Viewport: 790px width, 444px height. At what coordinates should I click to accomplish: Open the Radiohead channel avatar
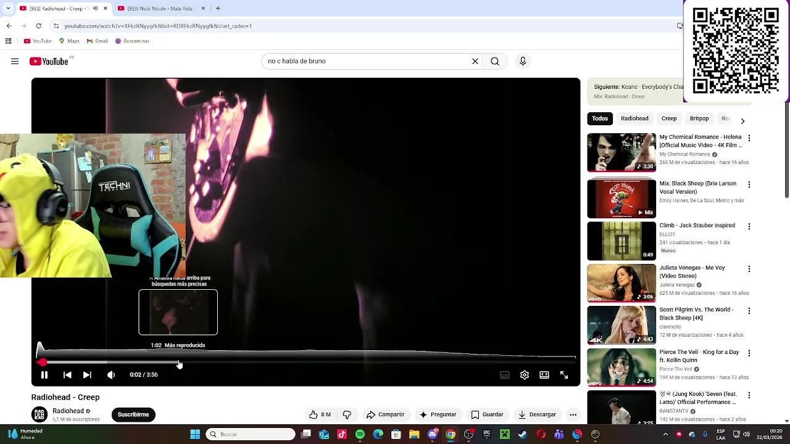[x=39, y=414]
